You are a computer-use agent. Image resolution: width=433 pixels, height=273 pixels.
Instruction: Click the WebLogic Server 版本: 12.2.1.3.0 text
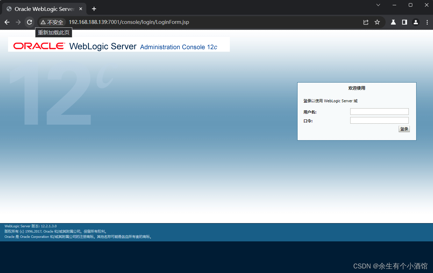pyautogui.click(x=31, y=226)
